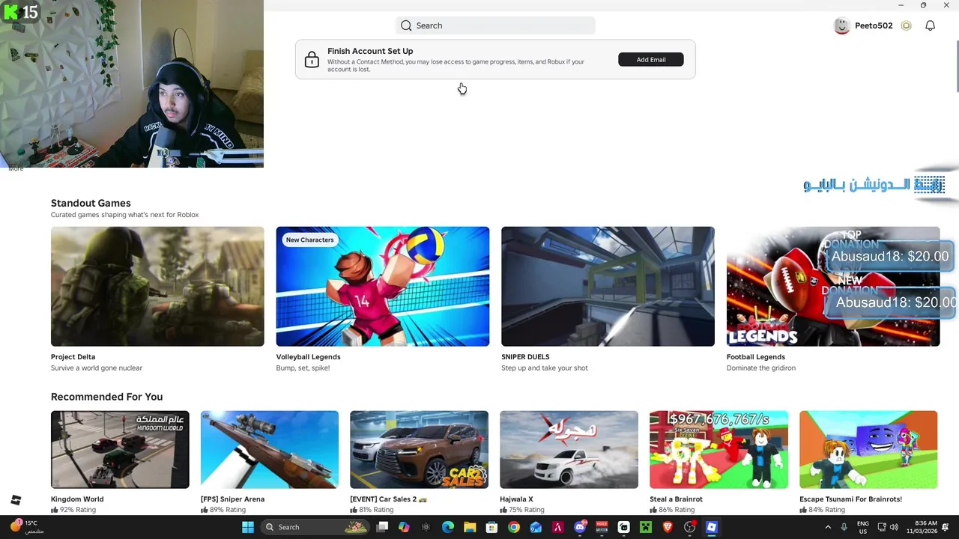Click the magnifier icon in Roblox search
The height and width of the screenshot is (539, 959).
point(406,25)
